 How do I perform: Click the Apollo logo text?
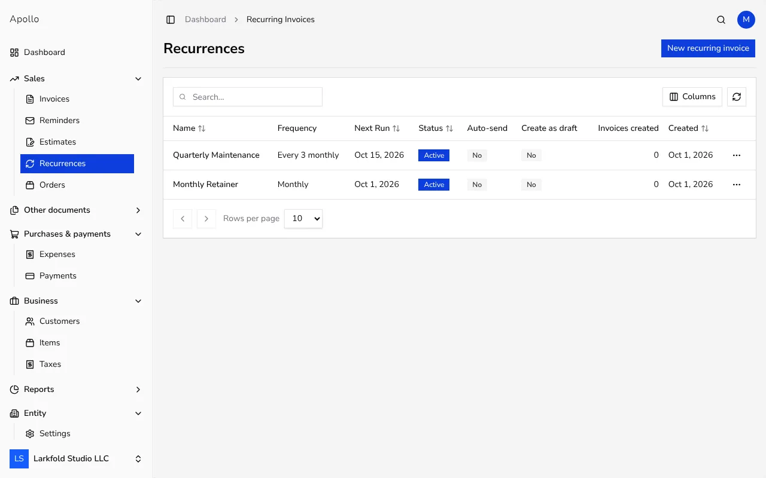point(25,19)
